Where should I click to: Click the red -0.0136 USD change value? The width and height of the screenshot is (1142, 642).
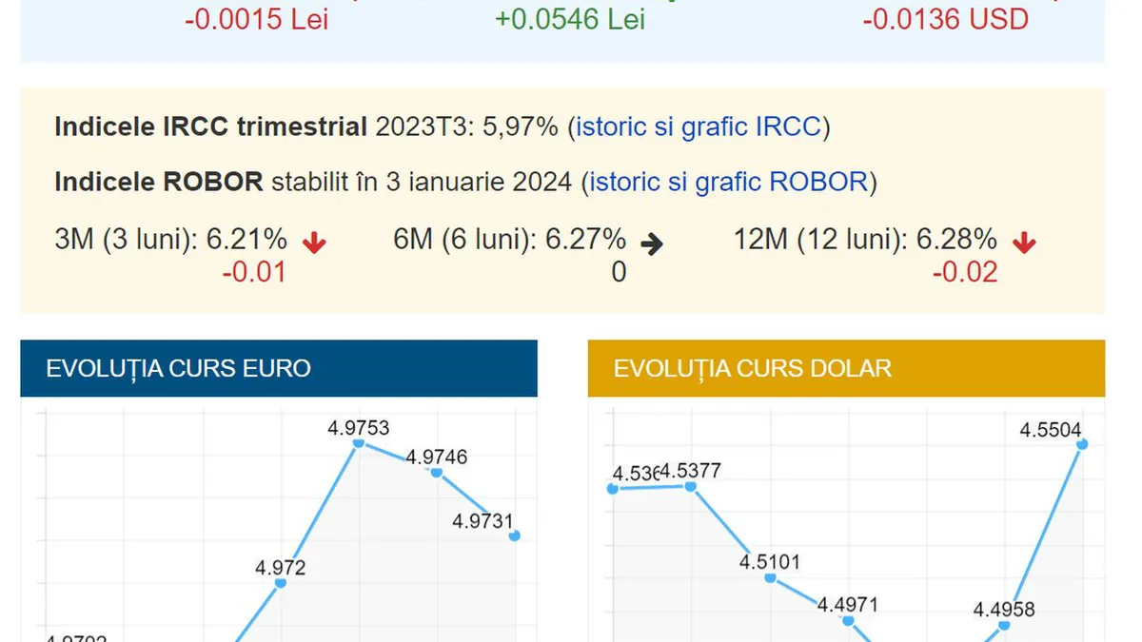tap(945, 19)
